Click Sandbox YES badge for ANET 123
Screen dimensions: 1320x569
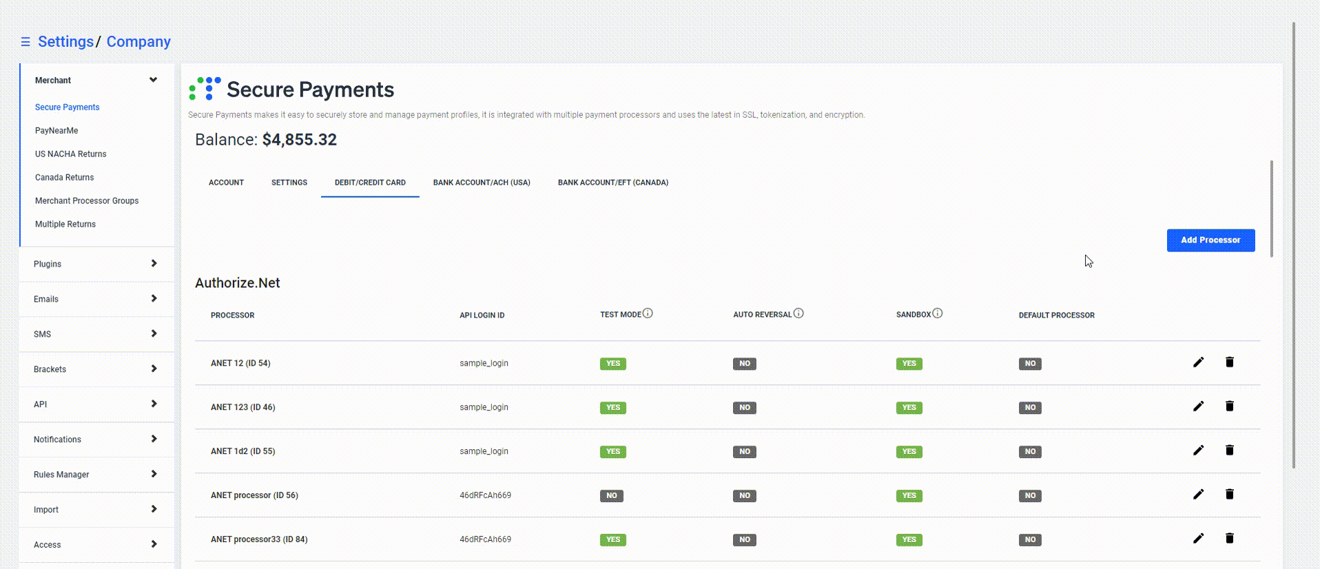point(909,408)
